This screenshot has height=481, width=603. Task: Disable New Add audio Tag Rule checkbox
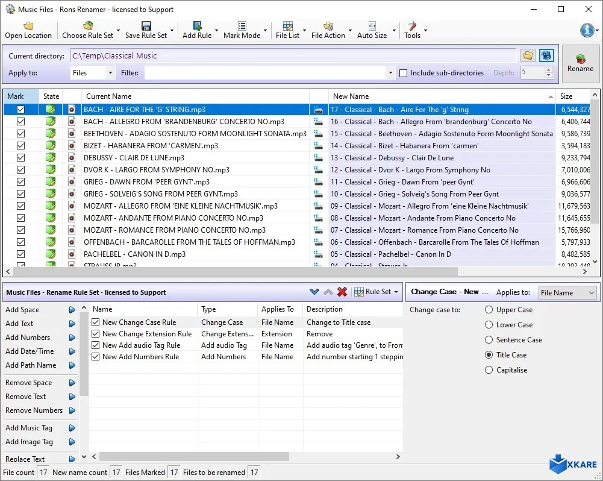(x=95, y=345)
